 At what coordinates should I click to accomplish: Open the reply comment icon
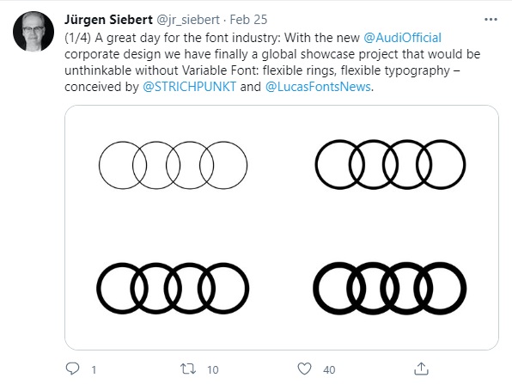(x=72, y=369)
